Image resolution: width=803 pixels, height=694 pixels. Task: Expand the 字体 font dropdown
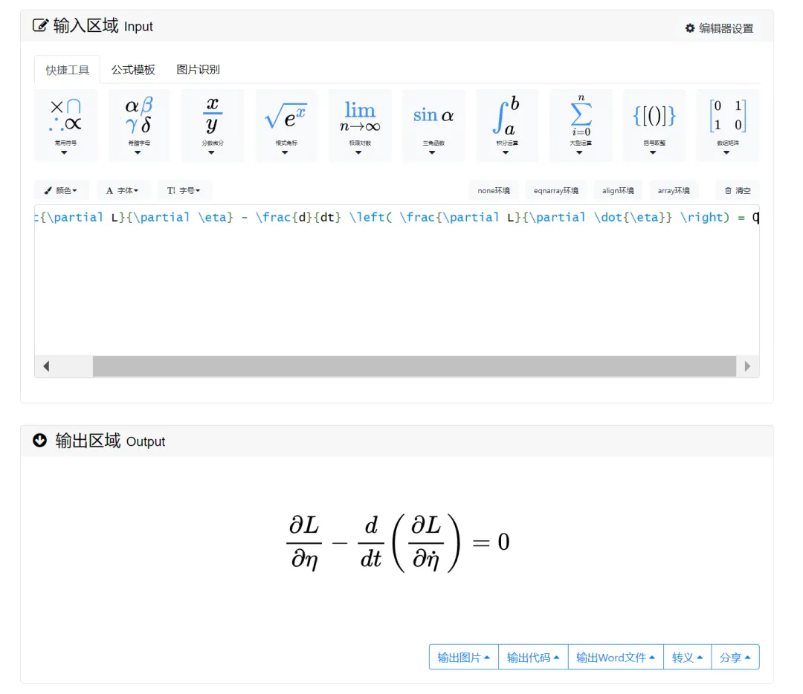click(x=123, y=190)
